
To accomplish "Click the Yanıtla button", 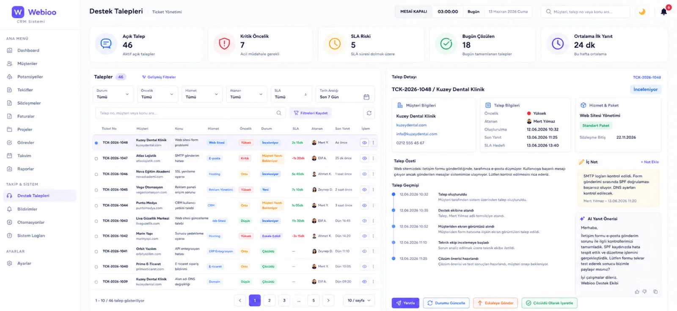I will pyautogui.click(x=405, y=303).
